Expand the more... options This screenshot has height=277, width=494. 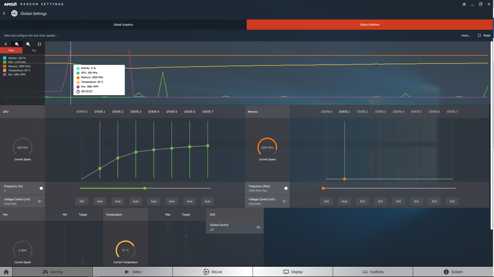(x=466, y=35)
